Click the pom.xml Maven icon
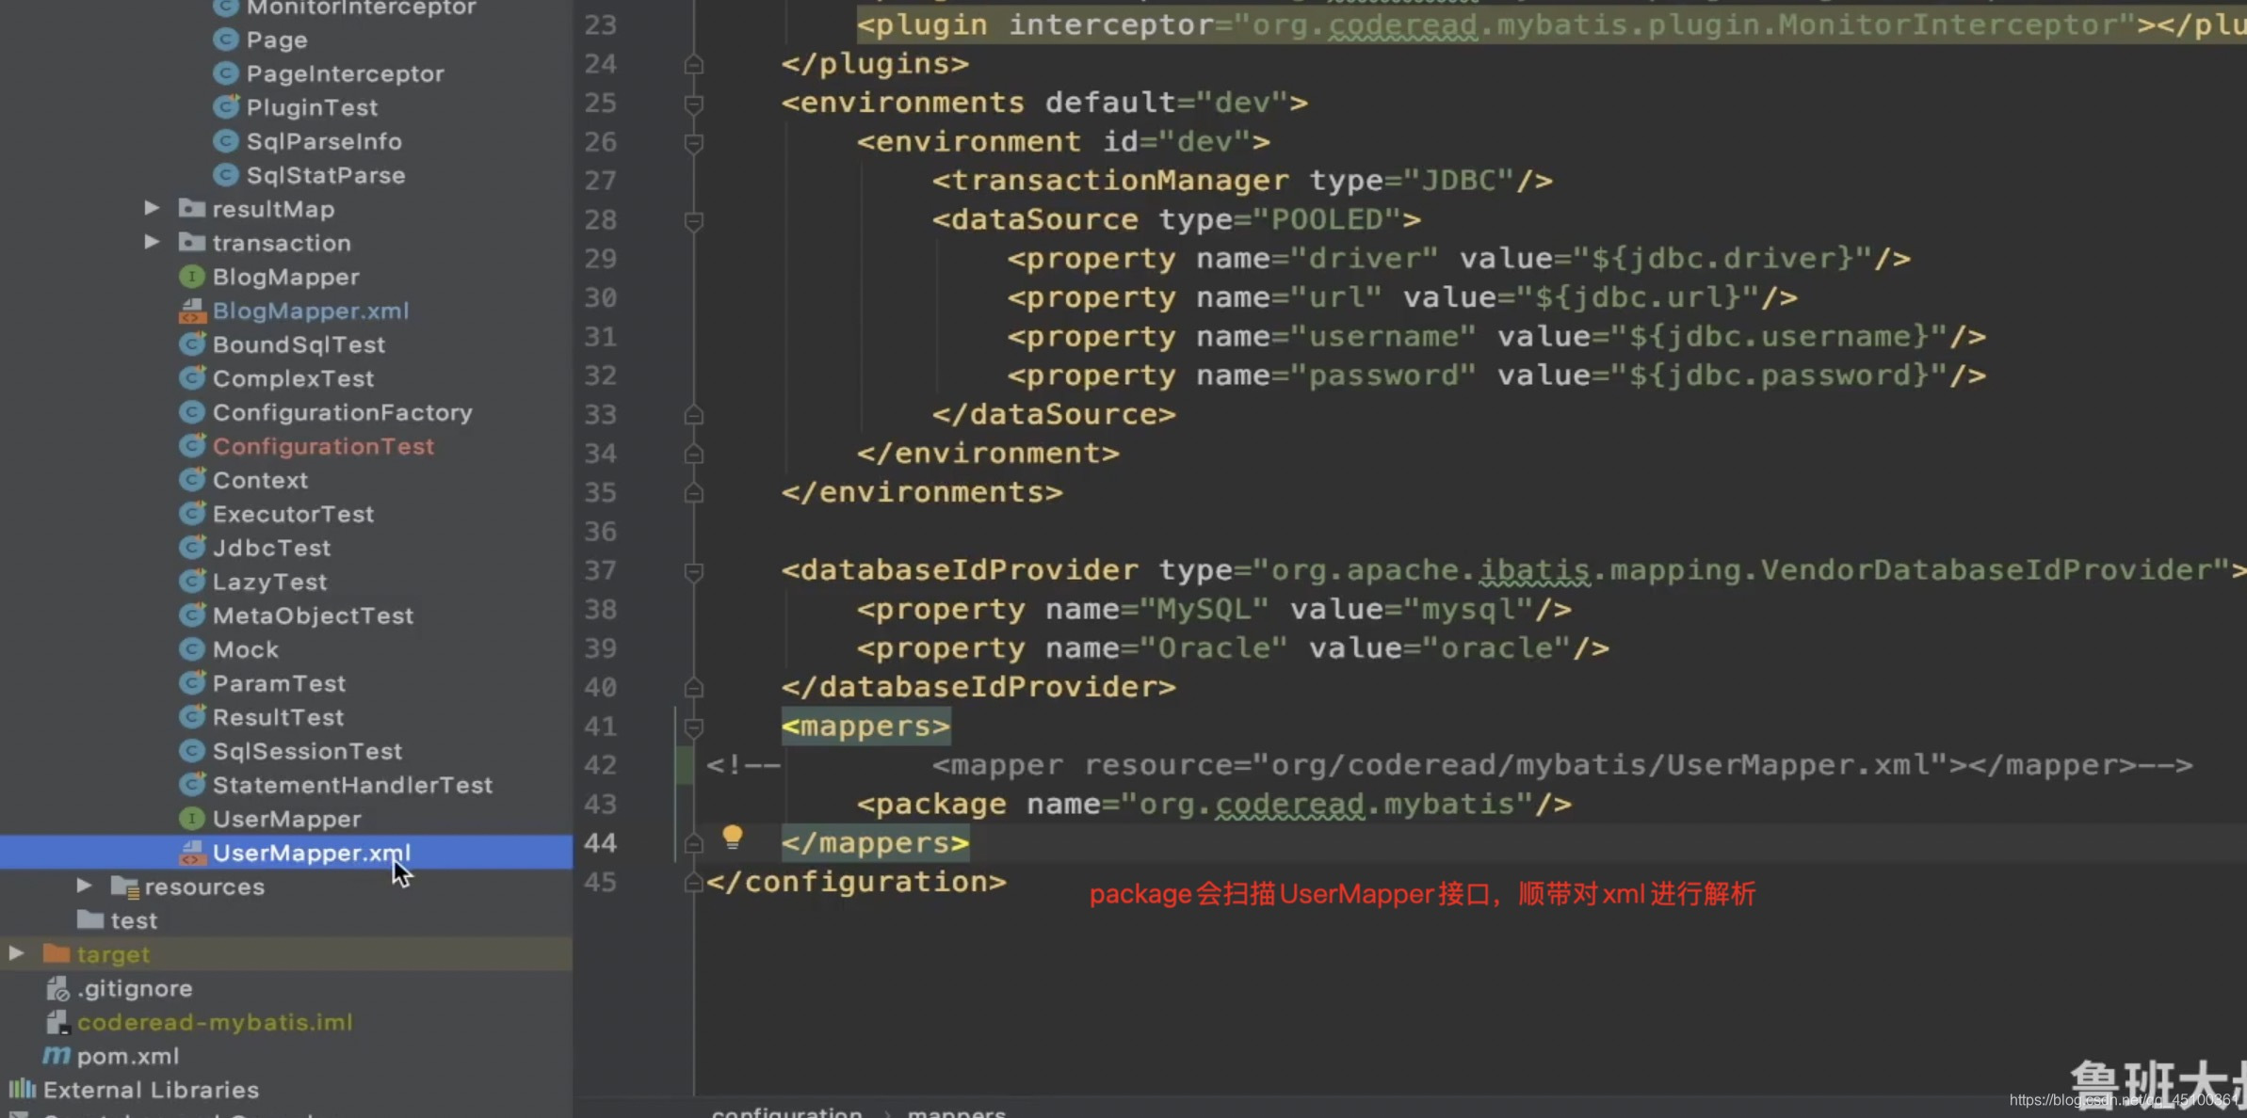The height and width of the screenshot is (1118, 2247). (x=57, y=1056)
